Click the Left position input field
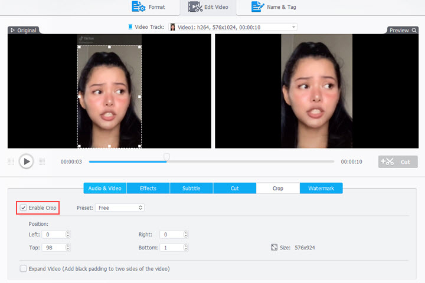Image resolution: width=425 pixels, height=283 pixels. point(54,235)
